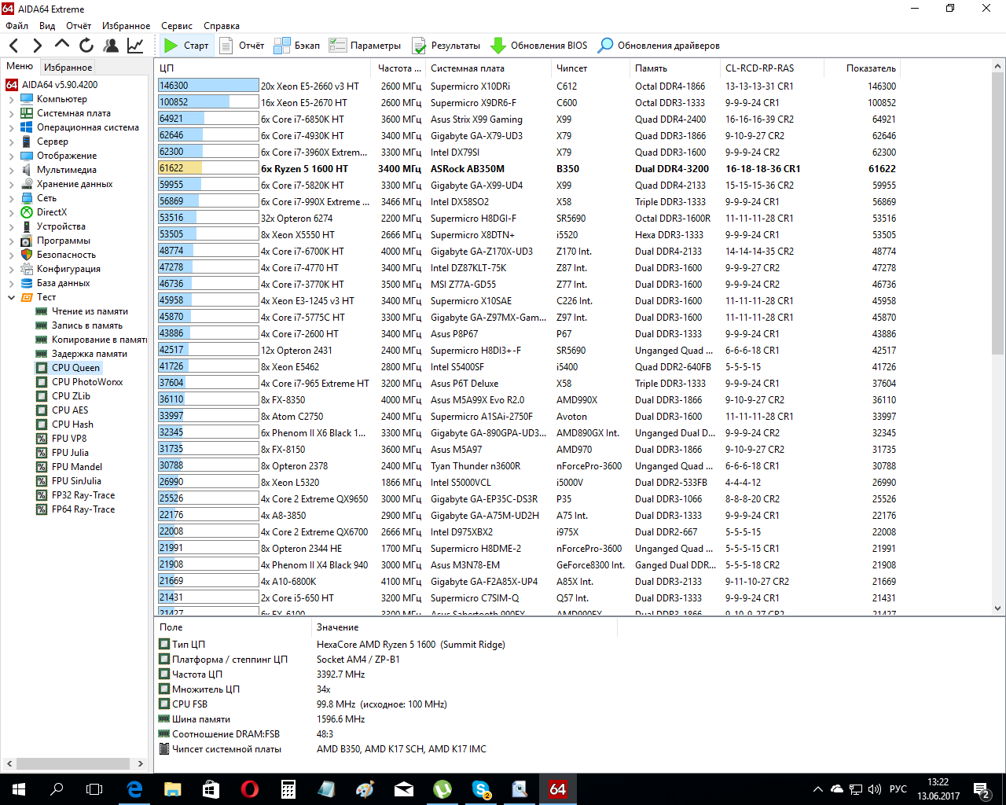Screen dimensions: 1006x805
Task: Open the Справка menu
Action: (x=222, y=26)
